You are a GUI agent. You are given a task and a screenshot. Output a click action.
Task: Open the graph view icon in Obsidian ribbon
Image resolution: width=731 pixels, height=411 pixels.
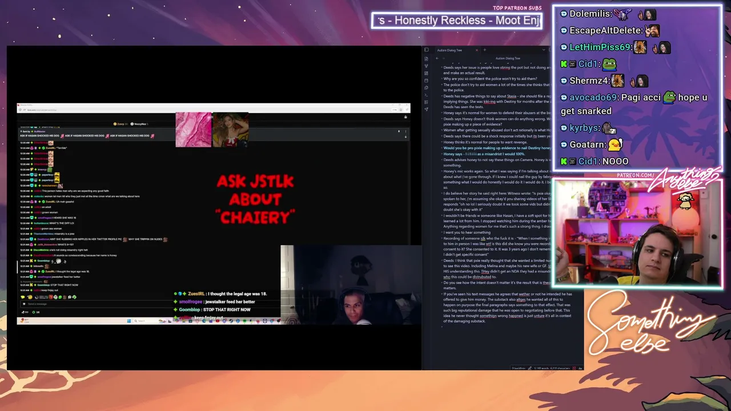click(426, 66)
